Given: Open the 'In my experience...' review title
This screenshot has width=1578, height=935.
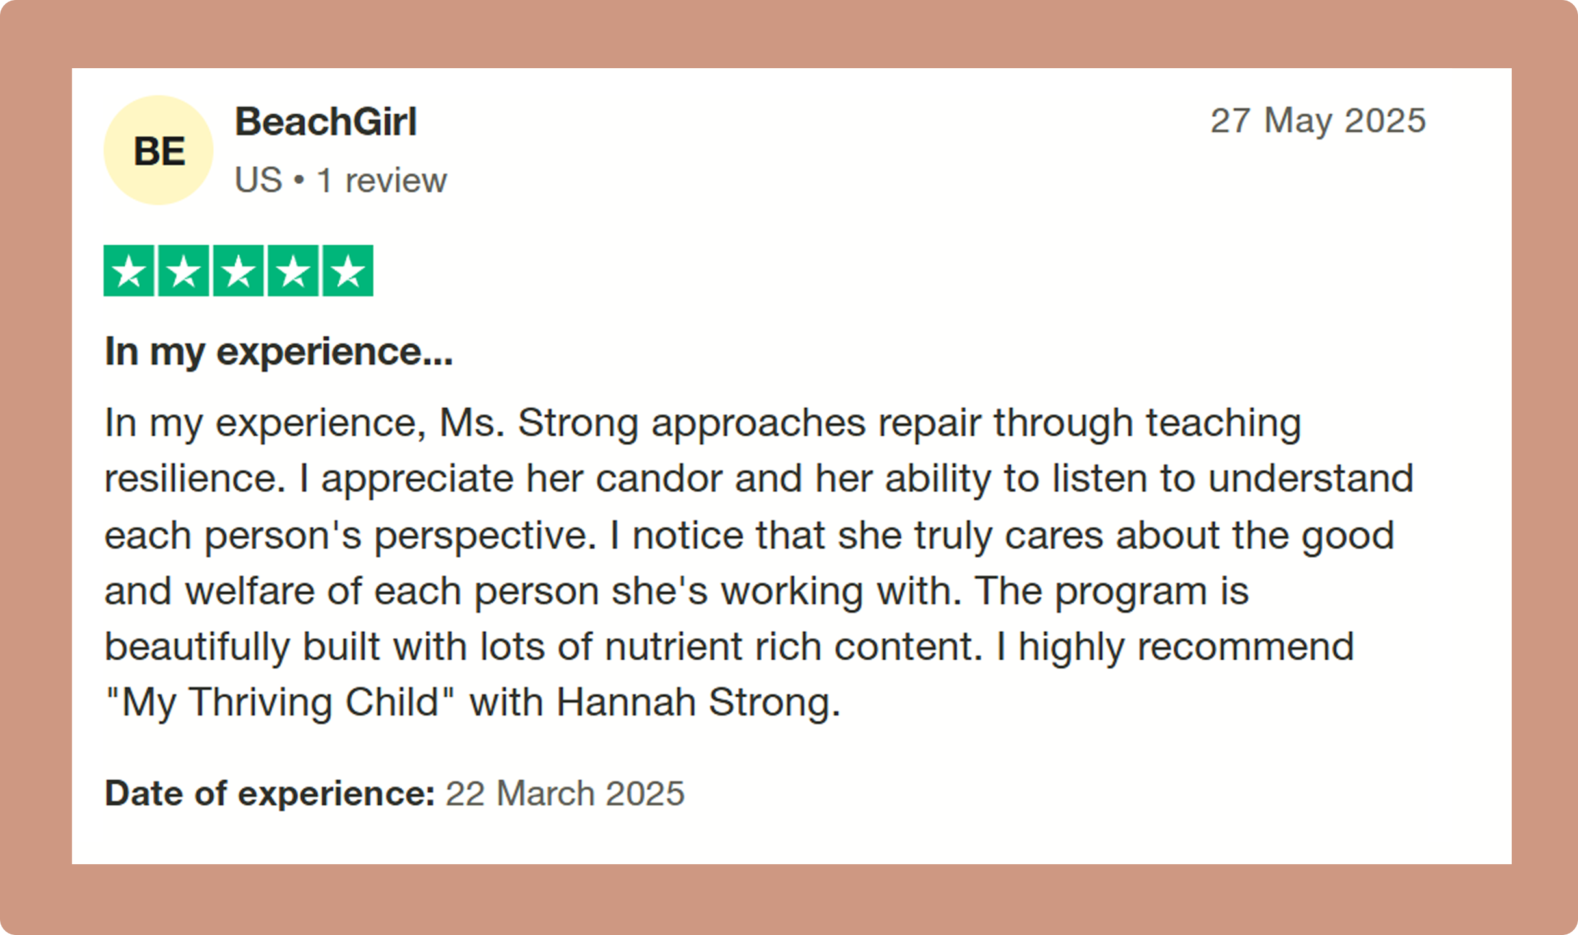Looking at the screenshot, I should coord(279,353).
